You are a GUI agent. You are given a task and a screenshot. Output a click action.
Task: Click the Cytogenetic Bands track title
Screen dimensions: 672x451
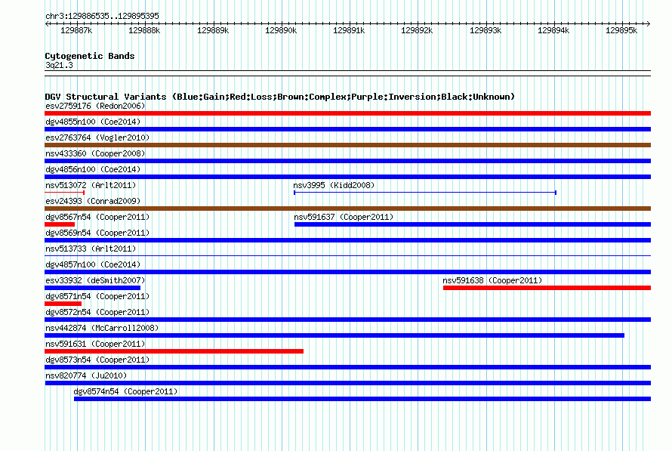(90, 56)
